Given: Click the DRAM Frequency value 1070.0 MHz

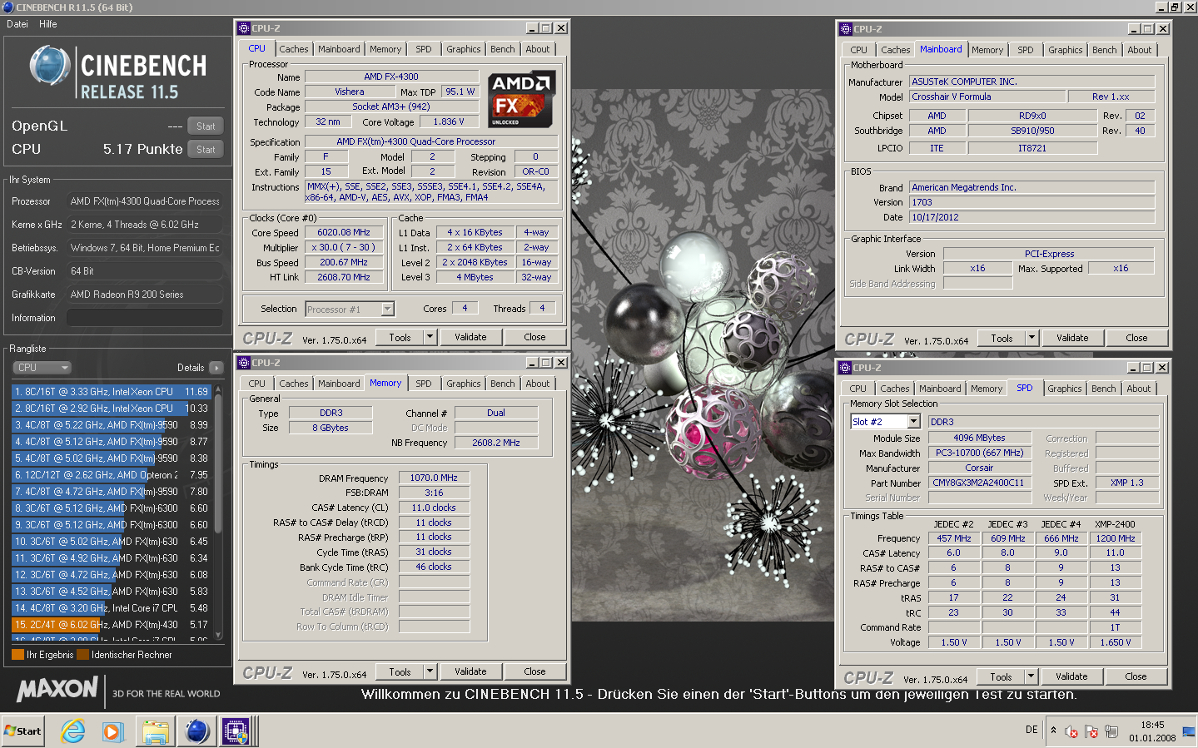Looking at the screenshot, I should [x=434, y=478].
